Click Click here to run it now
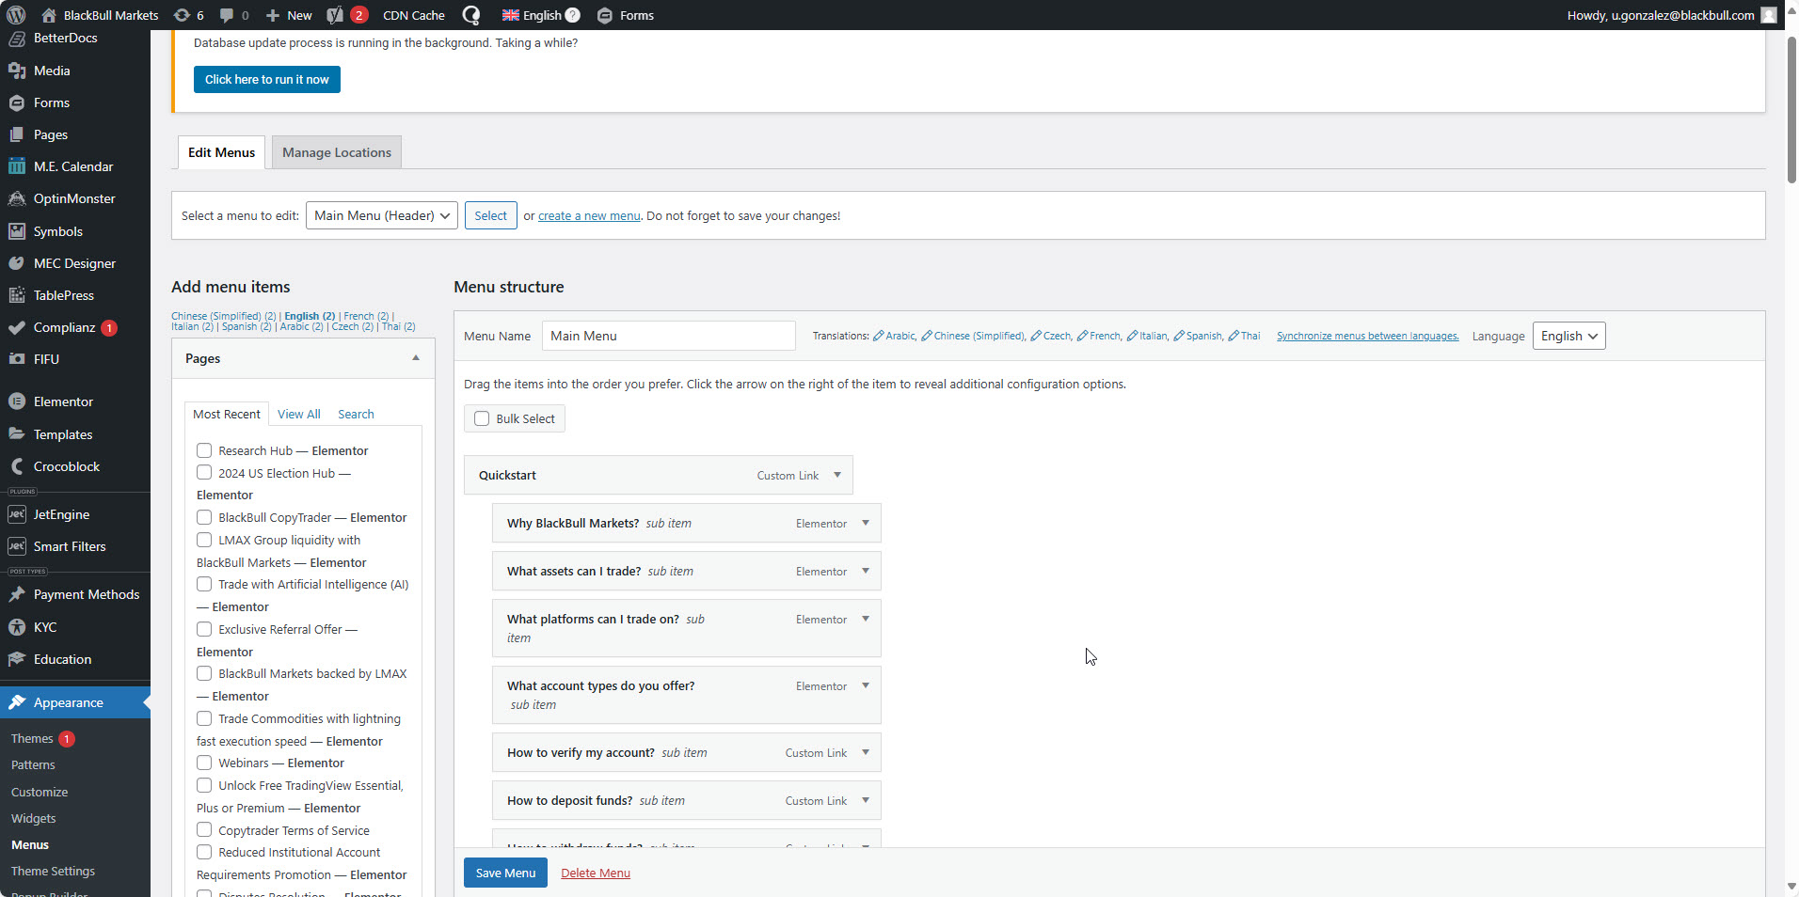This screenshot has width=1799, height=897. tap(267, 79)
